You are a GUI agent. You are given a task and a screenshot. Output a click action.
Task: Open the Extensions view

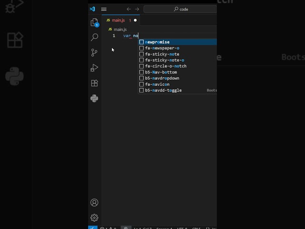pyautogui.click(x=94, y=83)
